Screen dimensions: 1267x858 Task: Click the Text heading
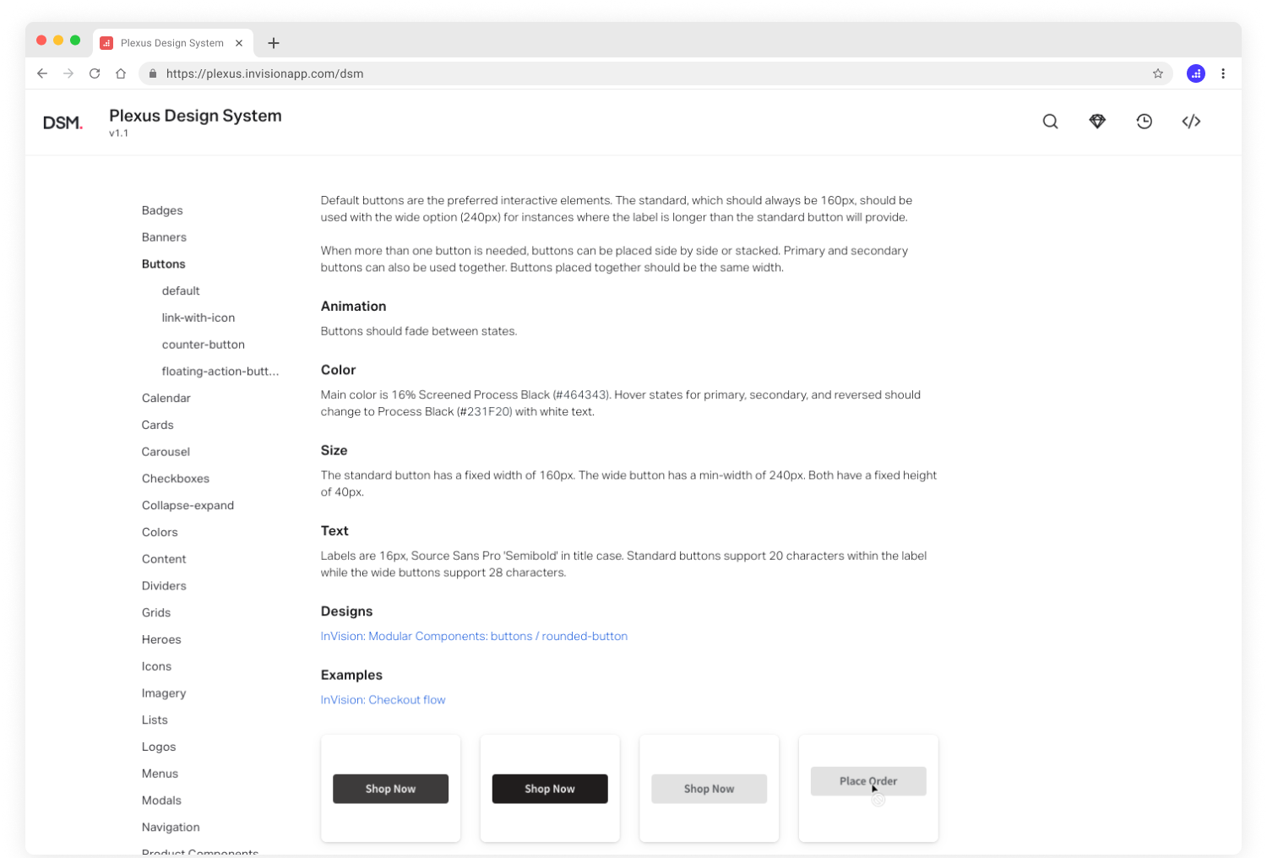(x=334, y=531)
